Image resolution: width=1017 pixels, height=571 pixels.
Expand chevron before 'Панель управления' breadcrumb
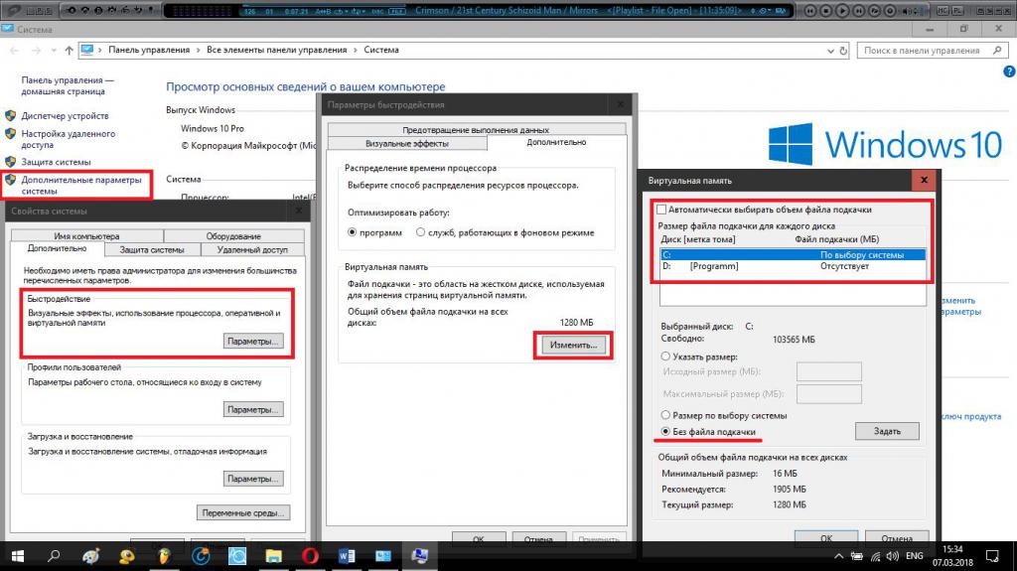[100, 50]
